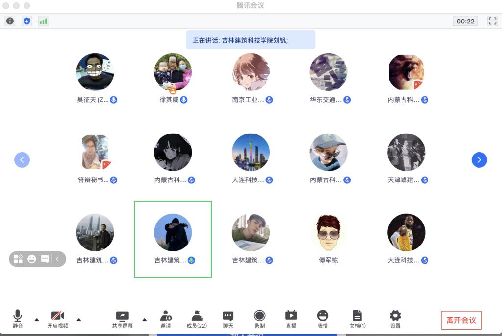Switch grid layout in floating toolbar

point(18,259)
